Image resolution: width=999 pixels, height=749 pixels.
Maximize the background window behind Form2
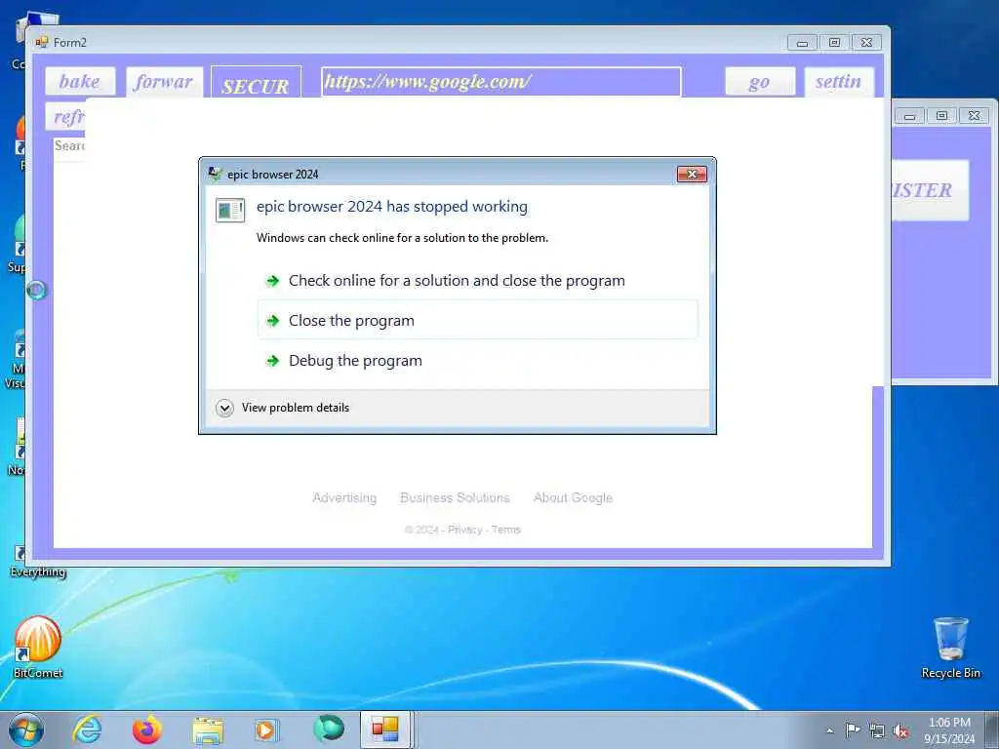coord(941,116)
